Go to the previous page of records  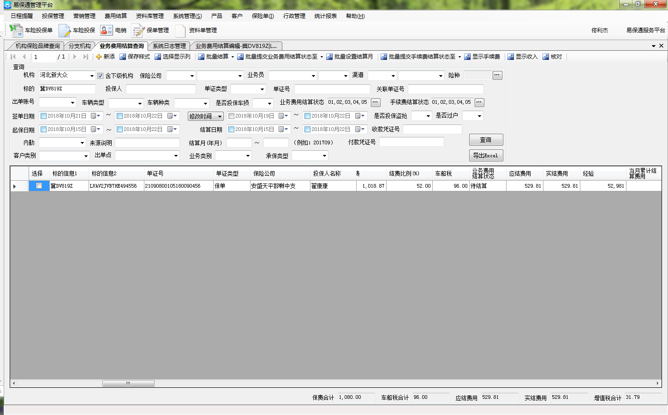[x=24, y=57]
